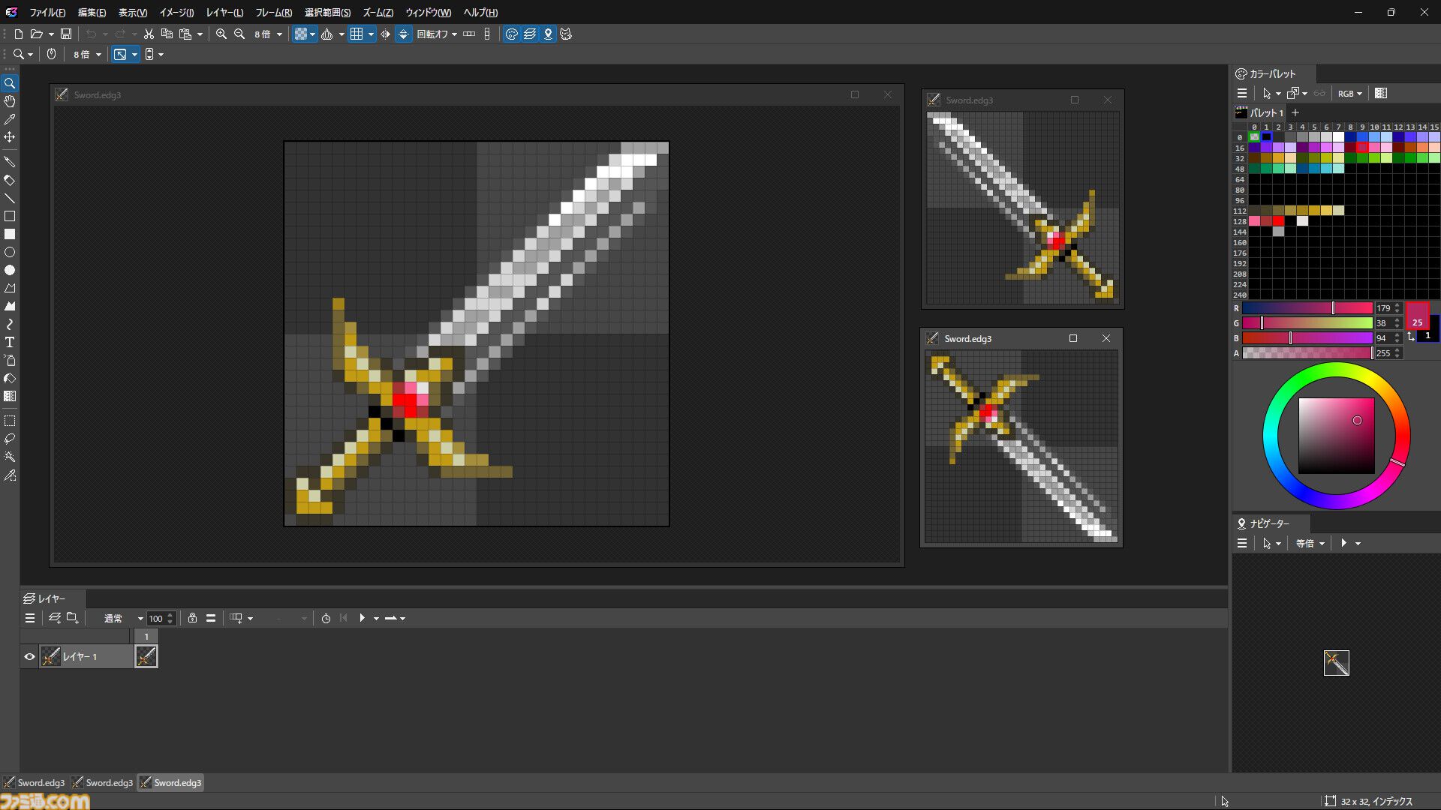1441x810 pixels.
Task: Click the play animation button in layer panel
Action: tap(362, 618)
